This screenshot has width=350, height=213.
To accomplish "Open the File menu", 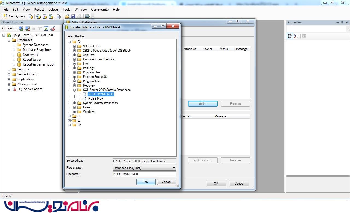I will (x=6, y=9).
